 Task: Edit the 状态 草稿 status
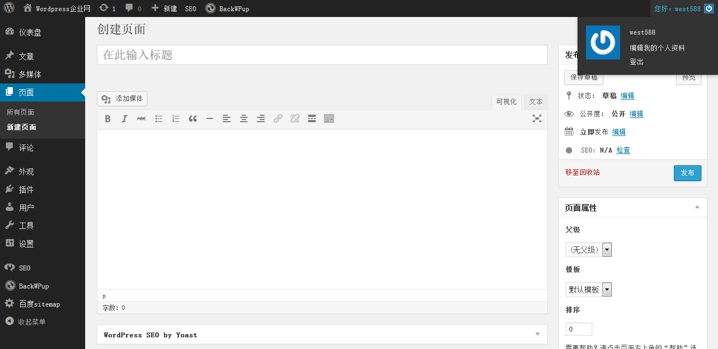click(x=628, y=96)
